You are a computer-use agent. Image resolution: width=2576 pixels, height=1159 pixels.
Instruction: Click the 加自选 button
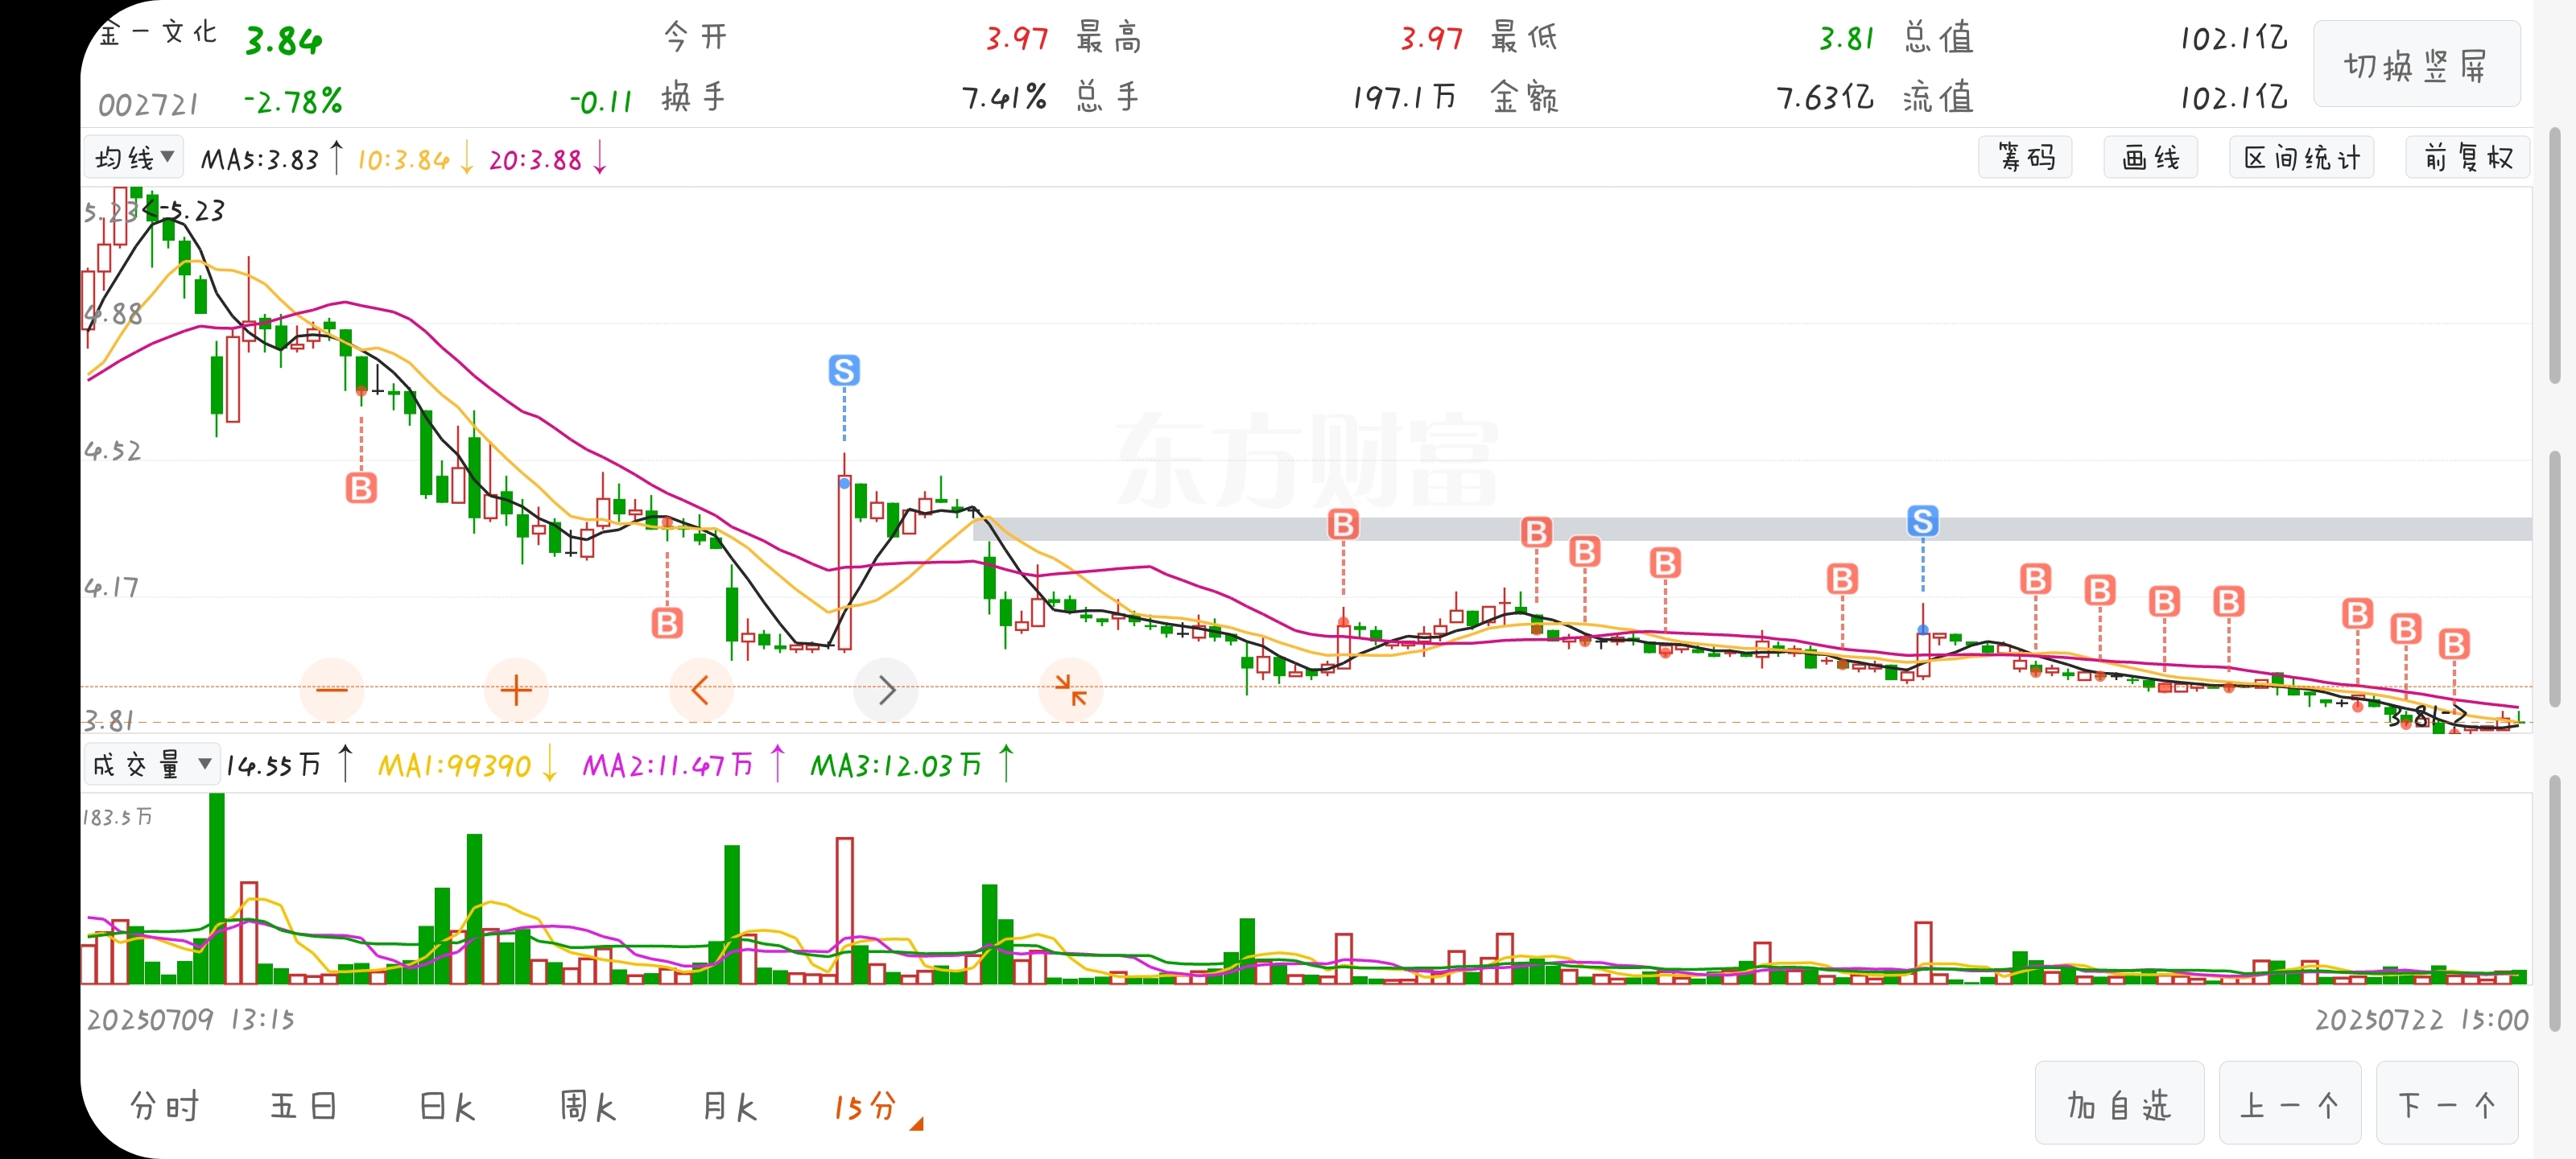(2119, 1104)
